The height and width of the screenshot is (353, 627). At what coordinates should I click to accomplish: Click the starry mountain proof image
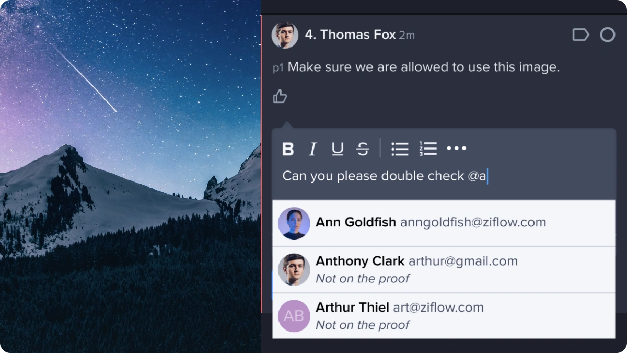130,176
